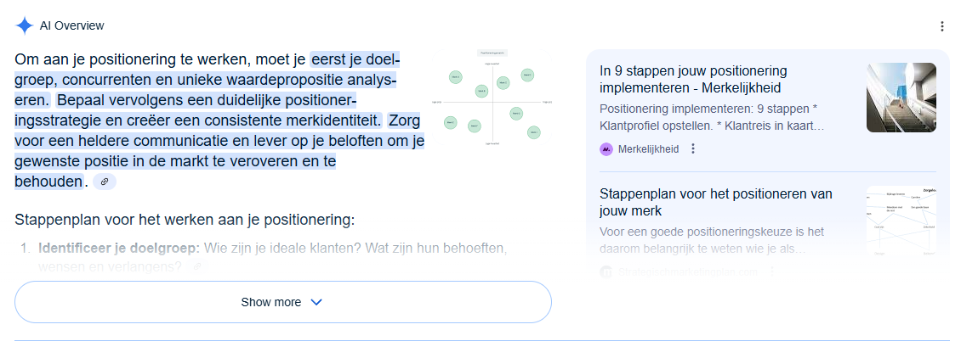Click the 'AI Overview' heading label
This screenshot has width=961, height=358.
point(71,25)
